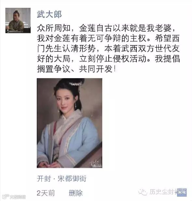Click the Weibo logo watermark at bottom left

6,196
